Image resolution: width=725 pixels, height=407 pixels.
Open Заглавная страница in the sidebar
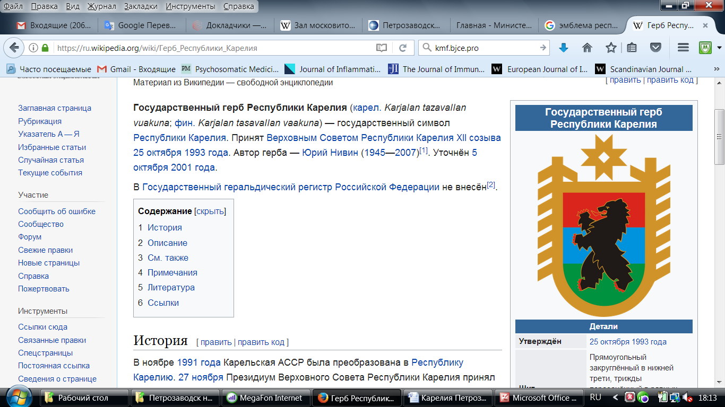point(55,108)
